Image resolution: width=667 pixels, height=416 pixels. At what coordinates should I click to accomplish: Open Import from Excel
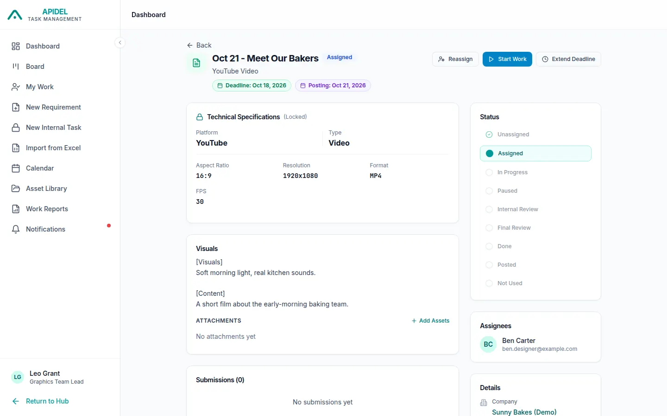coord(60,148)
